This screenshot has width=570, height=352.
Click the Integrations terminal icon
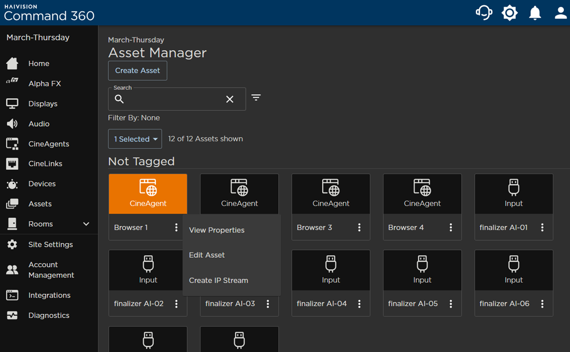point(12,296)
